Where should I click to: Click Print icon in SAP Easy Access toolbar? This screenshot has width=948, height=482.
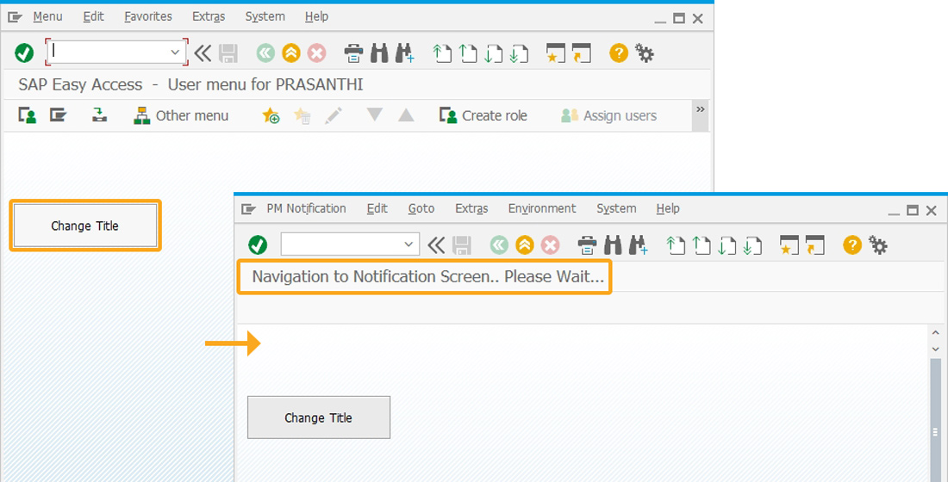(x=353, y=53)
